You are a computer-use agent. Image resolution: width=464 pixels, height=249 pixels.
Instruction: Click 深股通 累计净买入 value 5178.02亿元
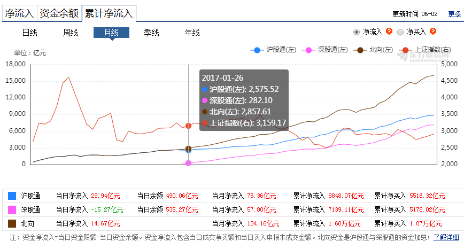(427, 209)
